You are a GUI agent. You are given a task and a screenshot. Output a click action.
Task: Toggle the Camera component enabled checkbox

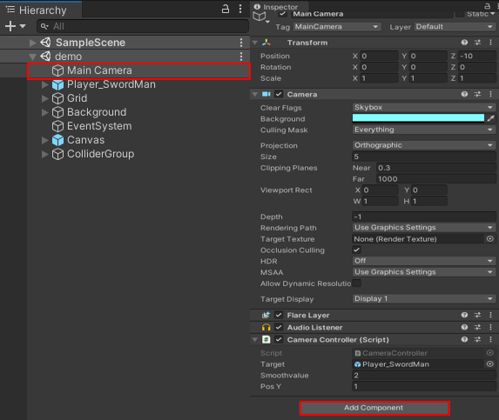(x=279, y=94)
